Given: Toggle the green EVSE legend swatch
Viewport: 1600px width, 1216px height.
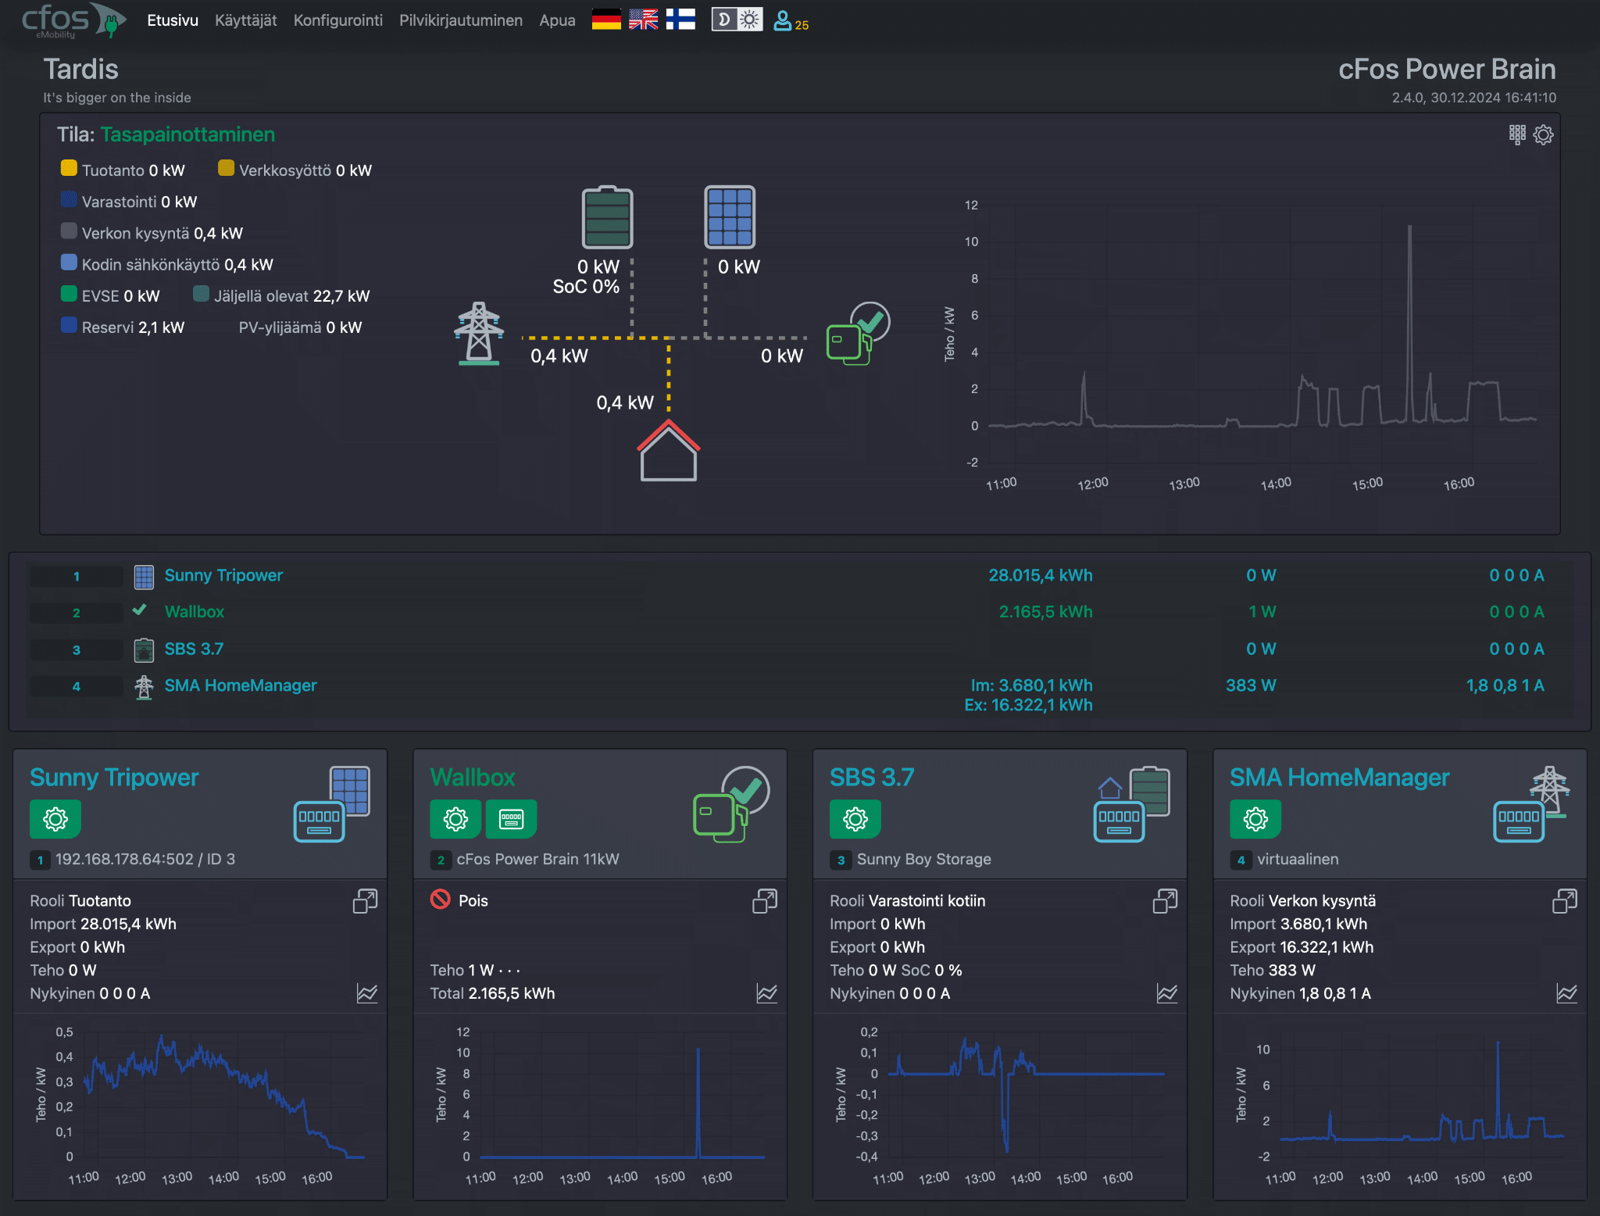Looking at the screenshot, I should click(x=69, y=295).
